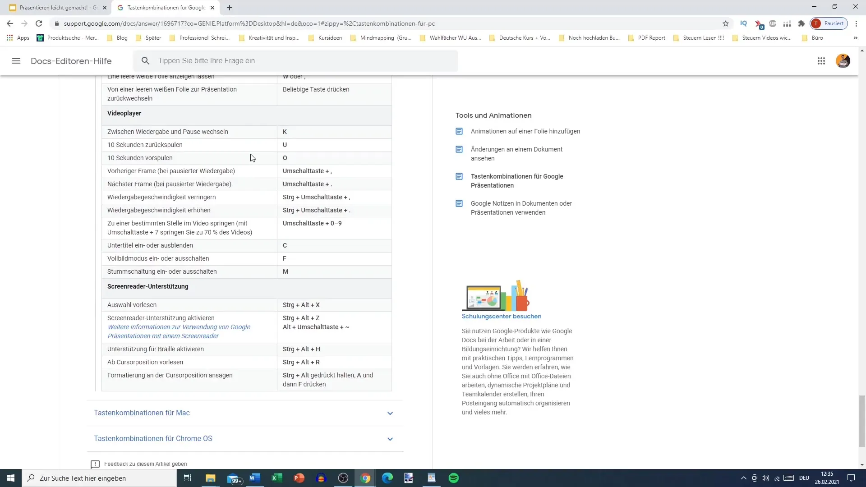The image size is (866, 487).
Task: Open the Büro bookmark folder
Action: tap(813, 38)
